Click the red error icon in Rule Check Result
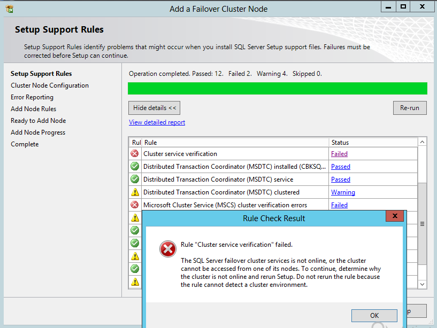 coord(168,249)
